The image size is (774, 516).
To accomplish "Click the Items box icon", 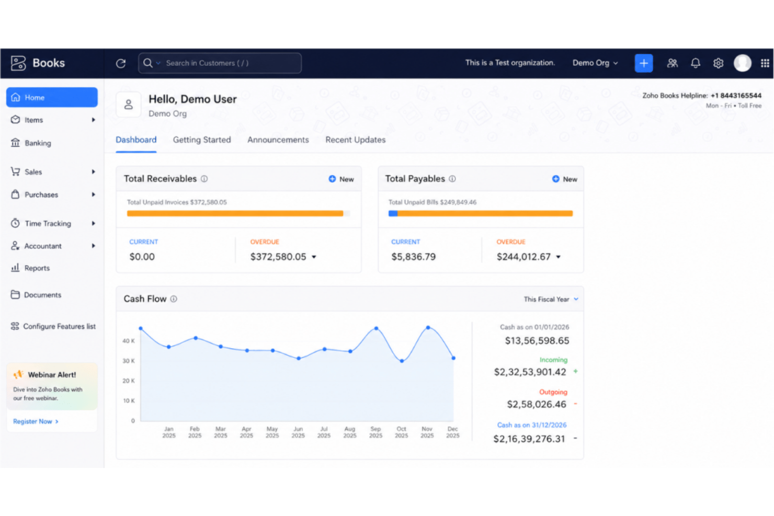I will pyautogui.click(x=15, y=120).
